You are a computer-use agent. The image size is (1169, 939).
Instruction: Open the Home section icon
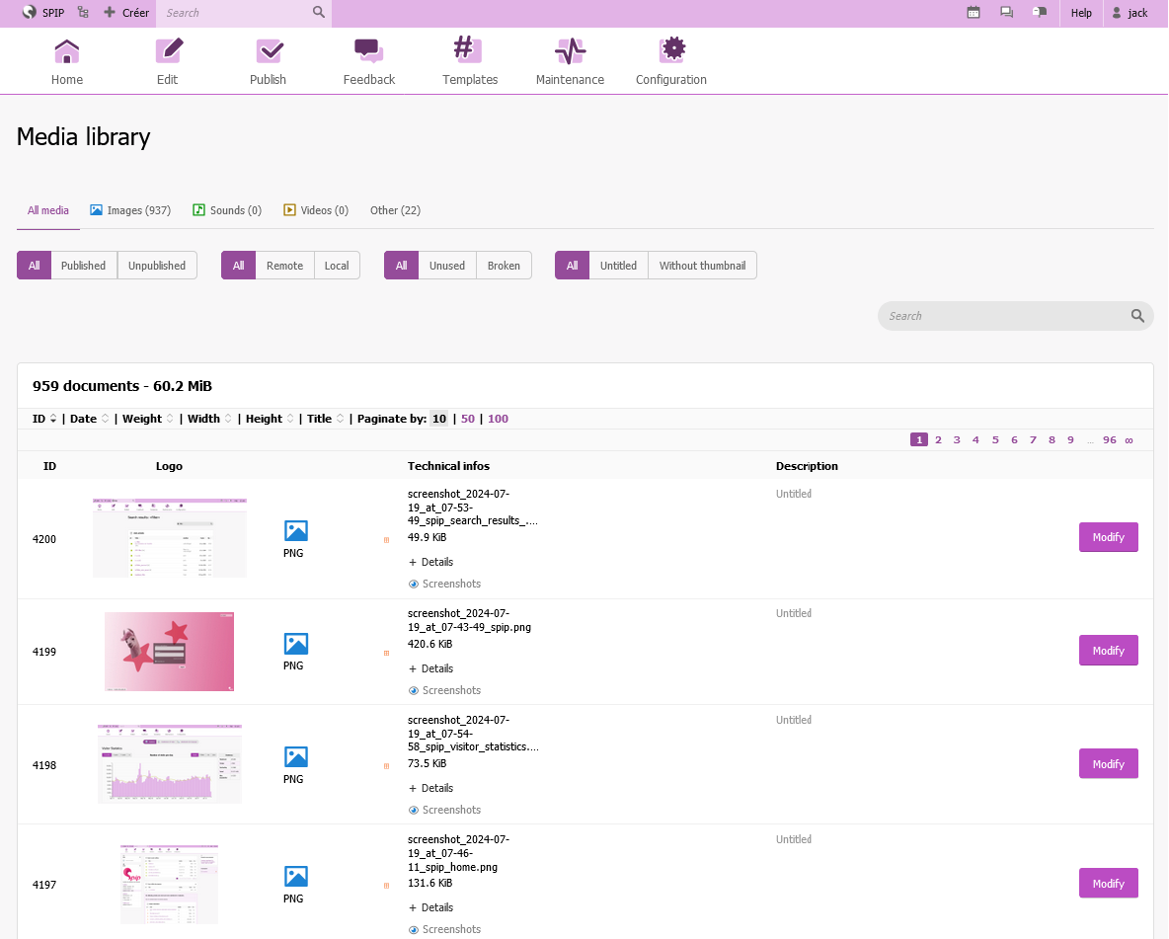coord(67,51)
